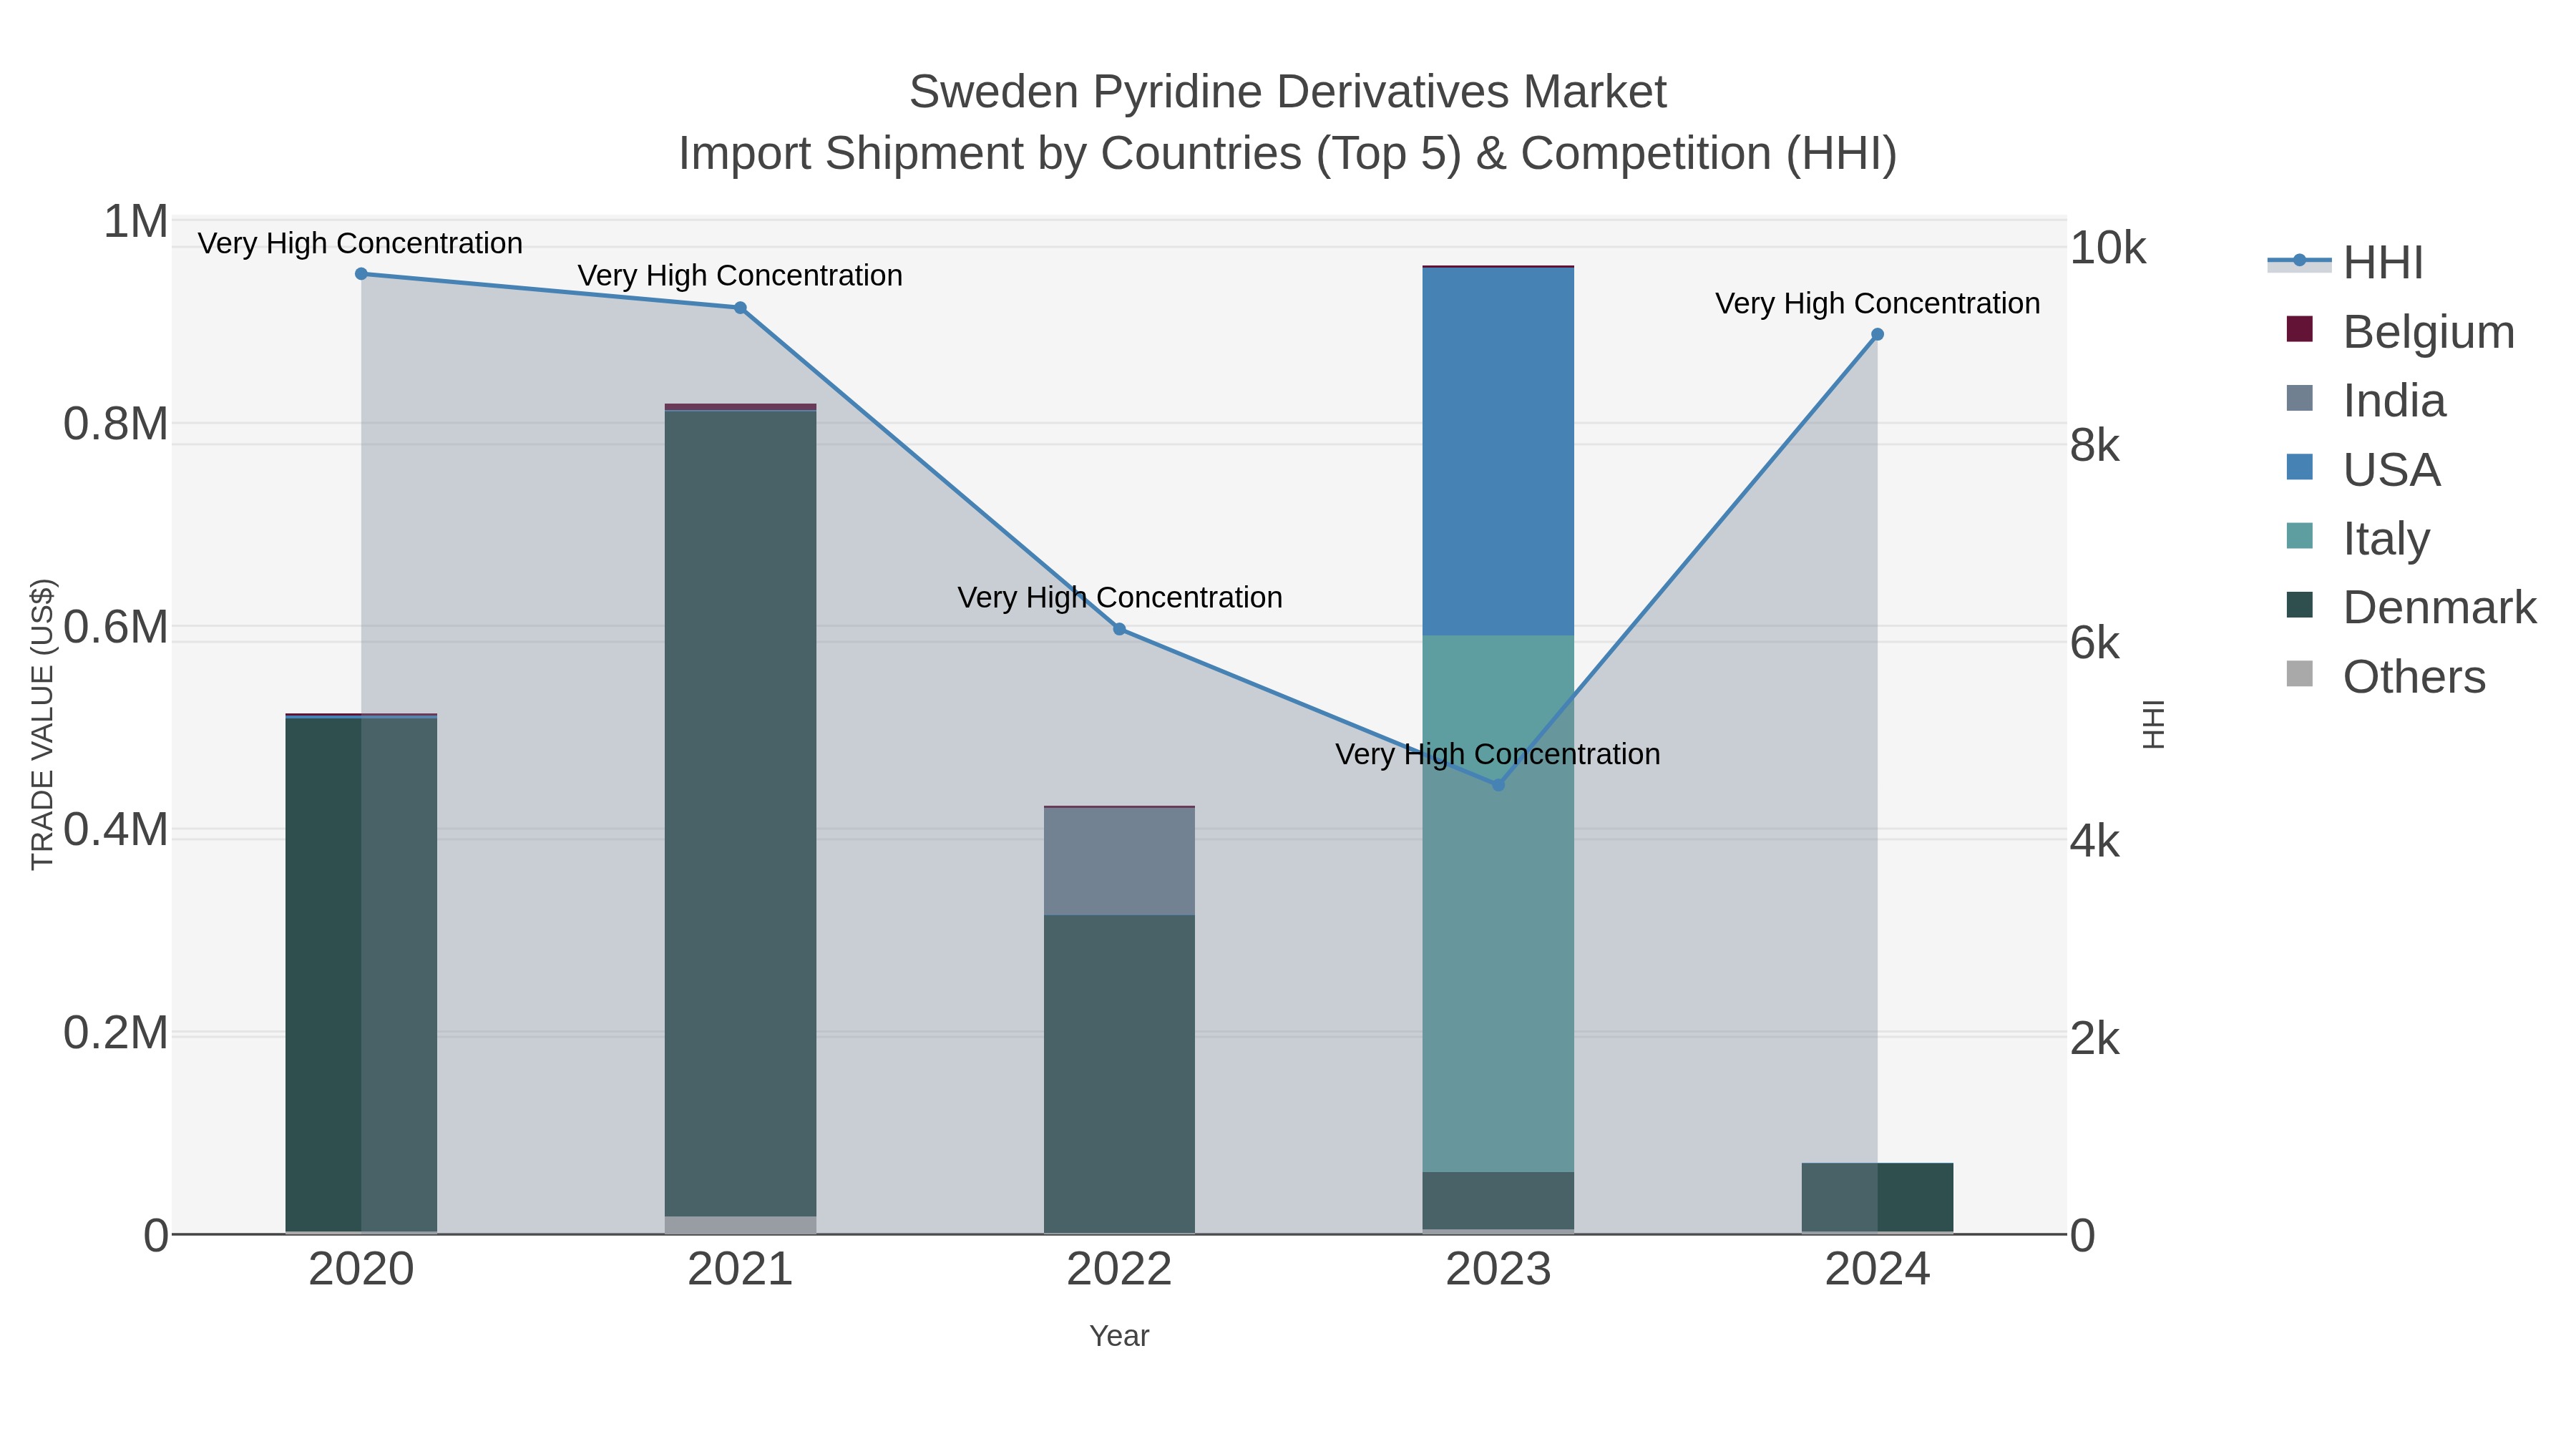Click the 10k right axis tick

point(2108,248)
